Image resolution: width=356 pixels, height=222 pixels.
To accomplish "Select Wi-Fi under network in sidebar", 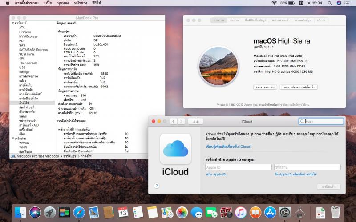I will coord(23,147).
